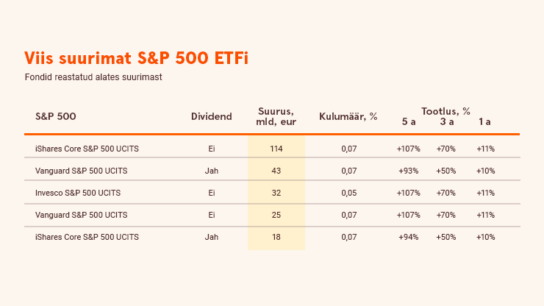The height and width of the screenshot is (306, 544).
Task: Click the "3 a" return subheader
Action: pyautogui.click(x=446, y=121)
